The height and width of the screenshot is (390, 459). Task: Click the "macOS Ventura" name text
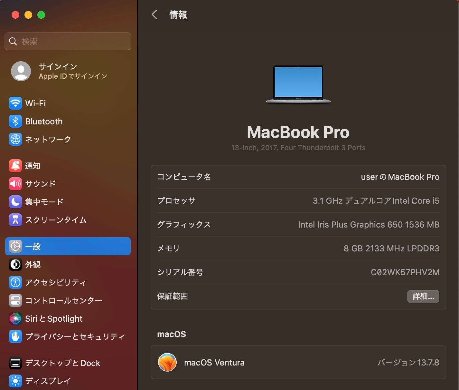point(214,363)
